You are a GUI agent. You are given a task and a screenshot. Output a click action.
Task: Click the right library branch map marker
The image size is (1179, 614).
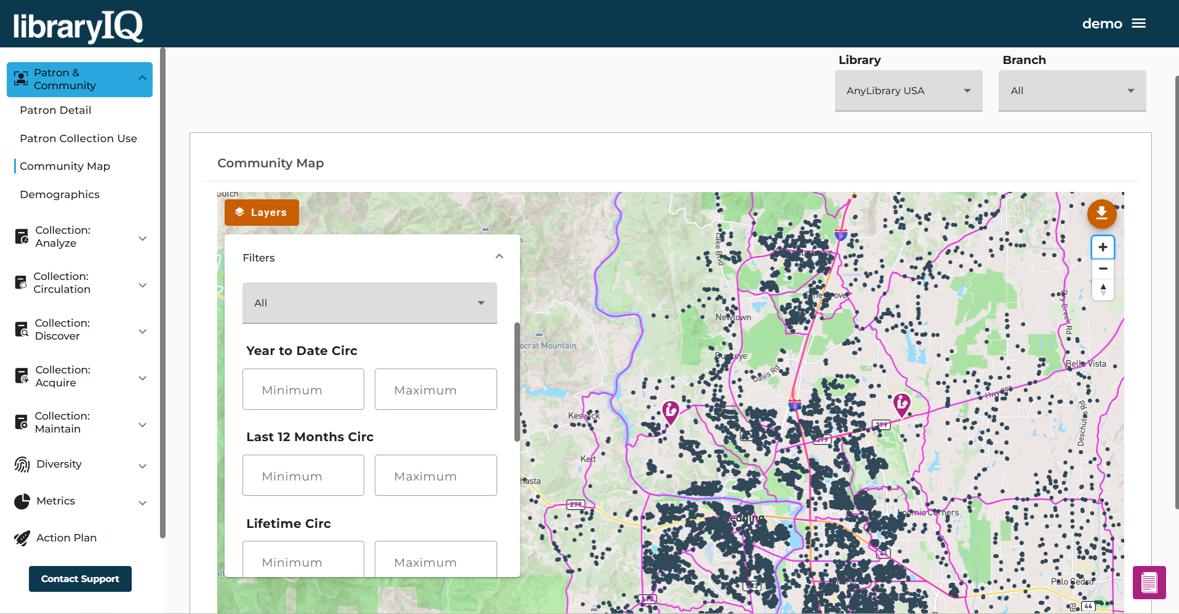(x=901, y=405)
